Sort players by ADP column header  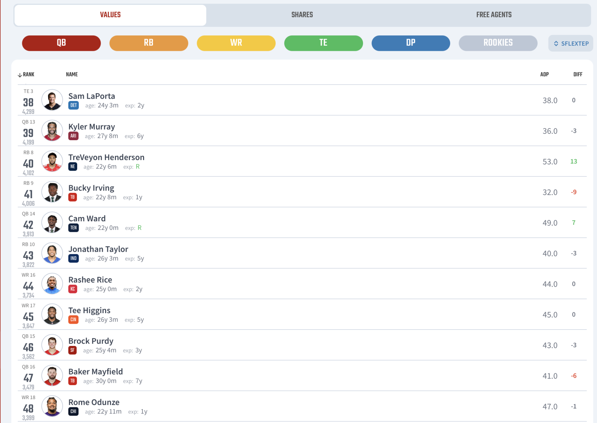544,74
